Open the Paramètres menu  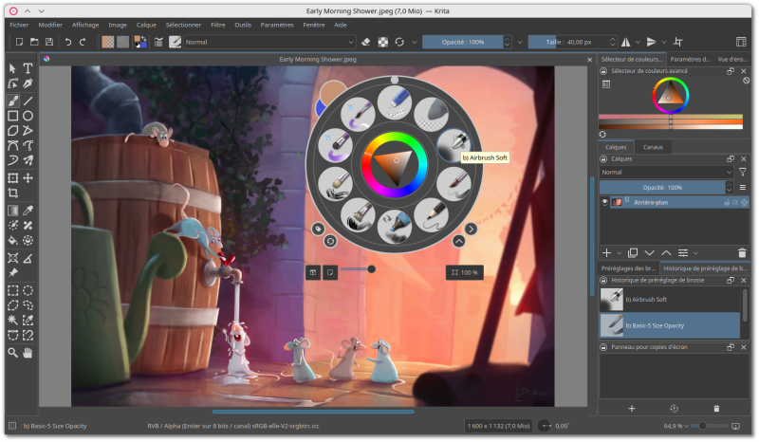click(x=277, y=25)
